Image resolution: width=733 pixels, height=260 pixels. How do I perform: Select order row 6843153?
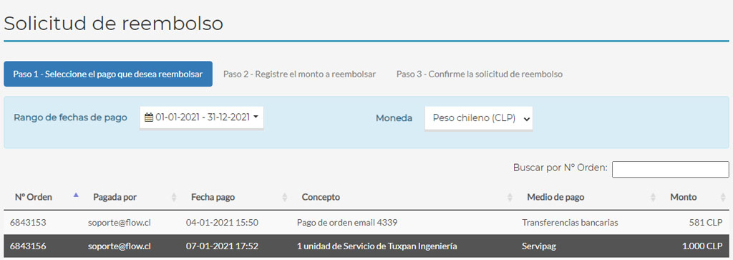(366, 223)
